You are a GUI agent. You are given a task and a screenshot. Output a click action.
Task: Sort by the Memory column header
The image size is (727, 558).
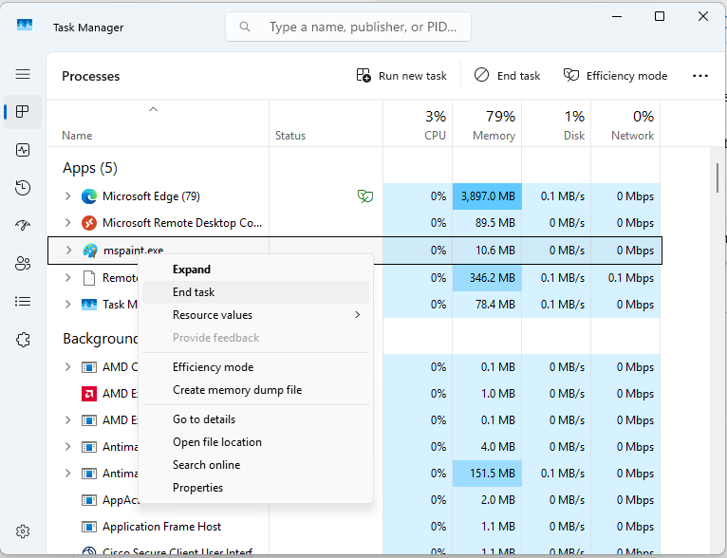click(x=487, y=124)
